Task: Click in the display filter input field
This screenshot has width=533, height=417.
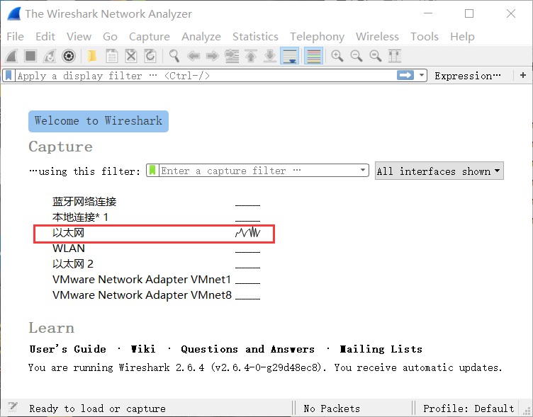Action: point(206,75)
